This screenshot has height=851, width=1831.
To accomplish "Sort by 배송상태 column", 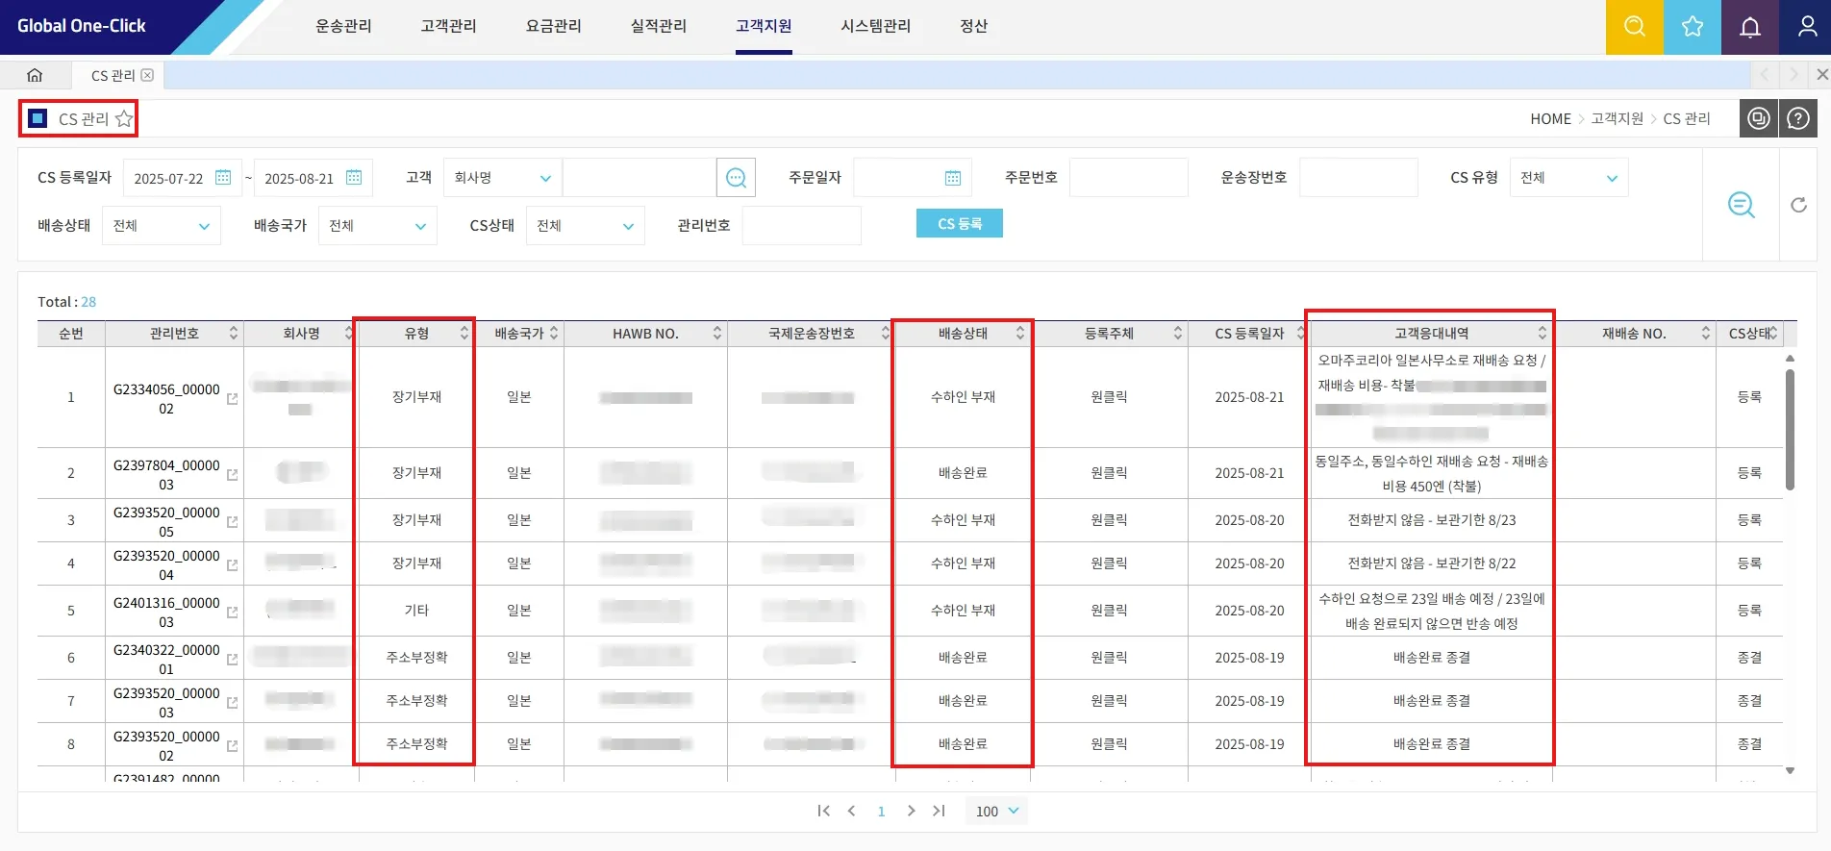I will pos(1019,333).
